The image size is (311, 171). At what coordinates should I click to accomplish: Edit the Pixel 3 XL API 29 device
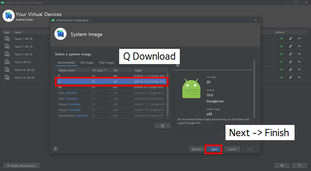tap(291, 77)
